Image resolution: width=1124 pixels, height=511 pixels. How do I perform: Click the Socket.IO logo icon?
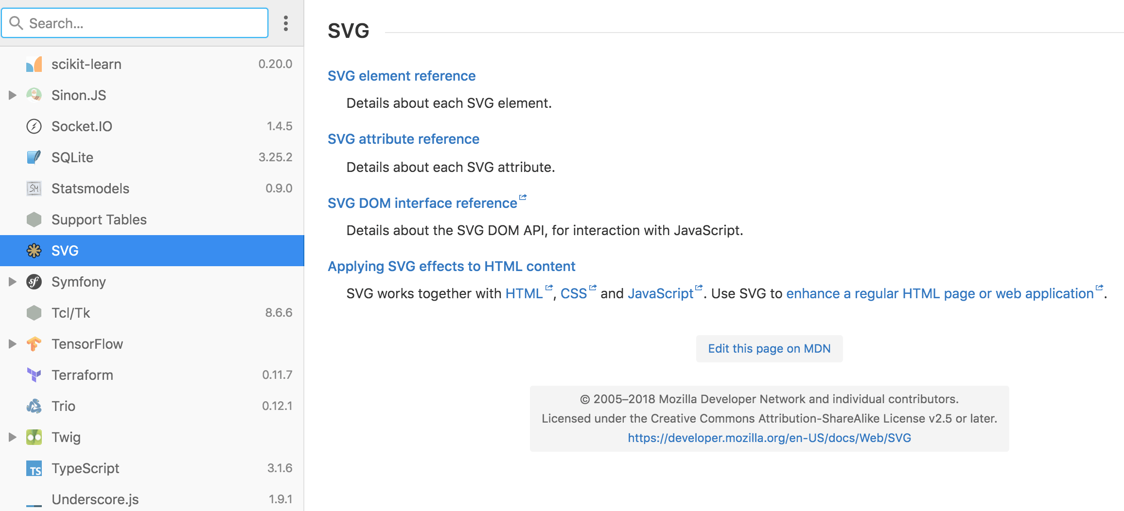[34, 126]
